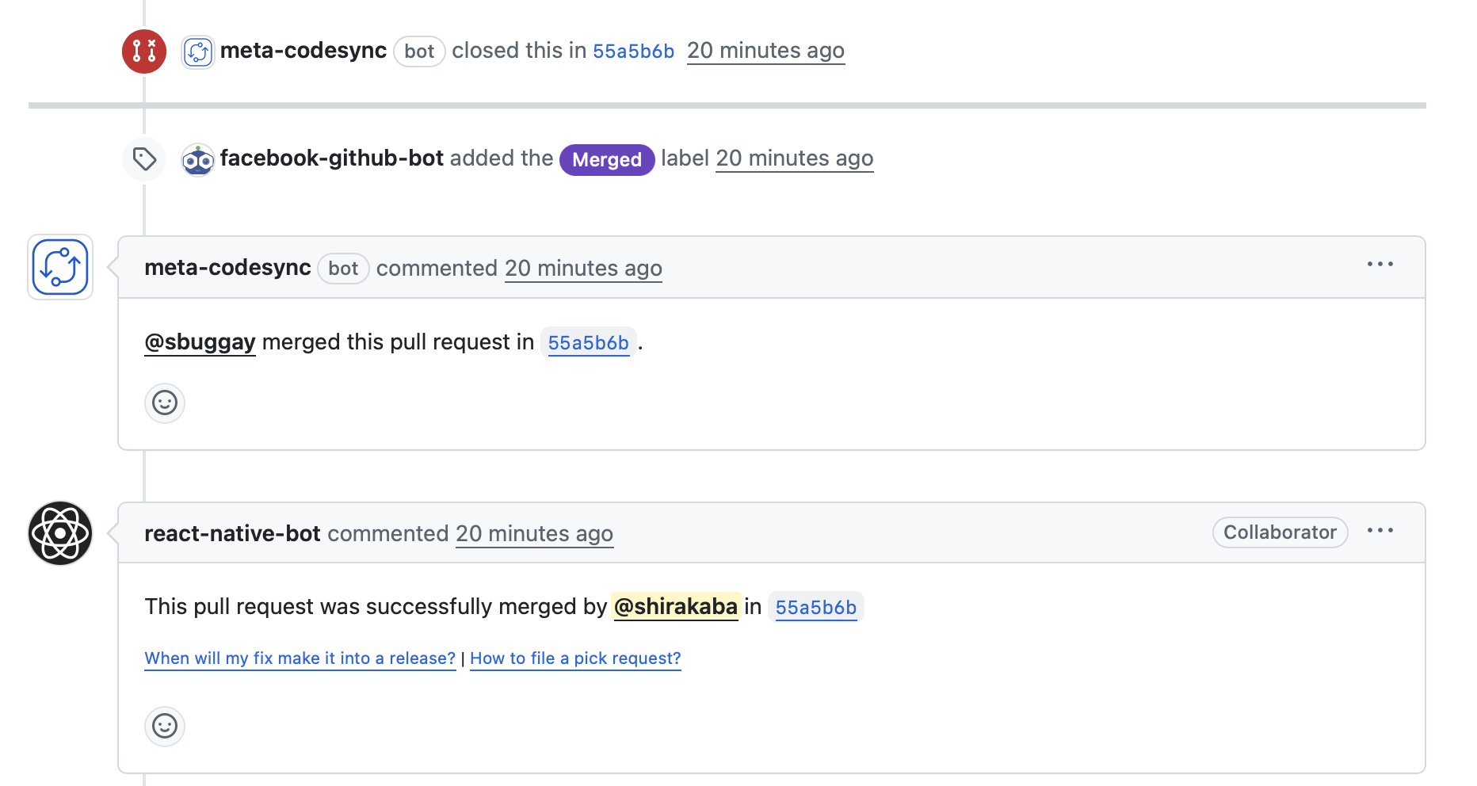Screen dimensions: 1477x786
Task: Click the label tag icon in timeline
Action: click(144, 159)
